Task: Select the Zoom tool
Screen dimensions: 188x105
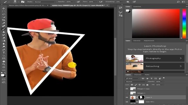Action: pyautogui.click(x=4, y=64)
